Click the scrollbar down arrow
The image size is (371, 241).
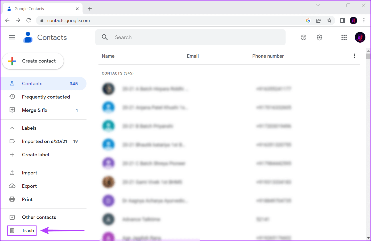368,238
